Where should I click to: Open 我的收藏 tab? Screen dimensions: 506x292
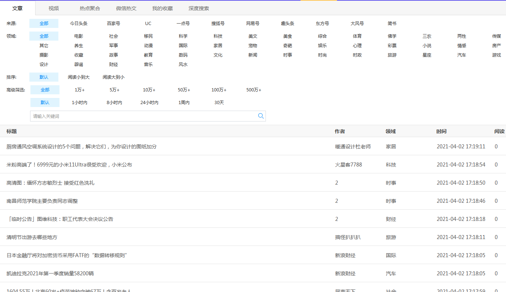162,8
